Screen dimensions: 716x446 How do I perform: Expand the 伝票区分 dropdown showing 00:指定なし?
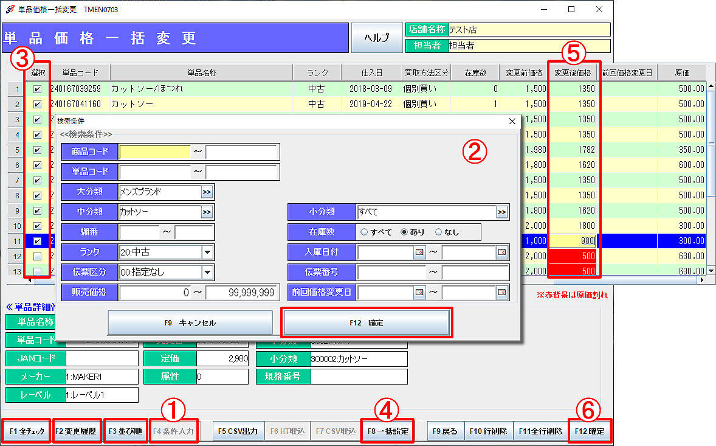pos(208,272)
